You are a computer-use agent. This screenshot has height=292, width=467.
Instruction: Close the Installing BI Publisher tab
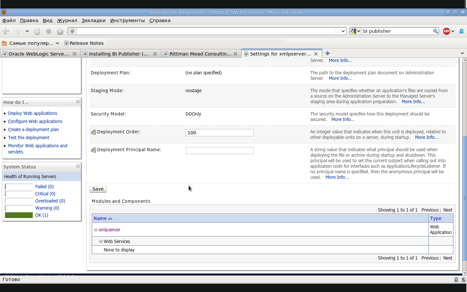(x=155, y=54)
